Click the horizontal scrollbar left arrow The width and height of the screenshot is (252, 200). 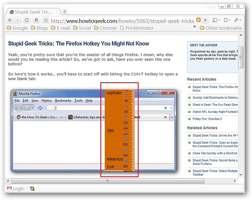pos(8,181)
